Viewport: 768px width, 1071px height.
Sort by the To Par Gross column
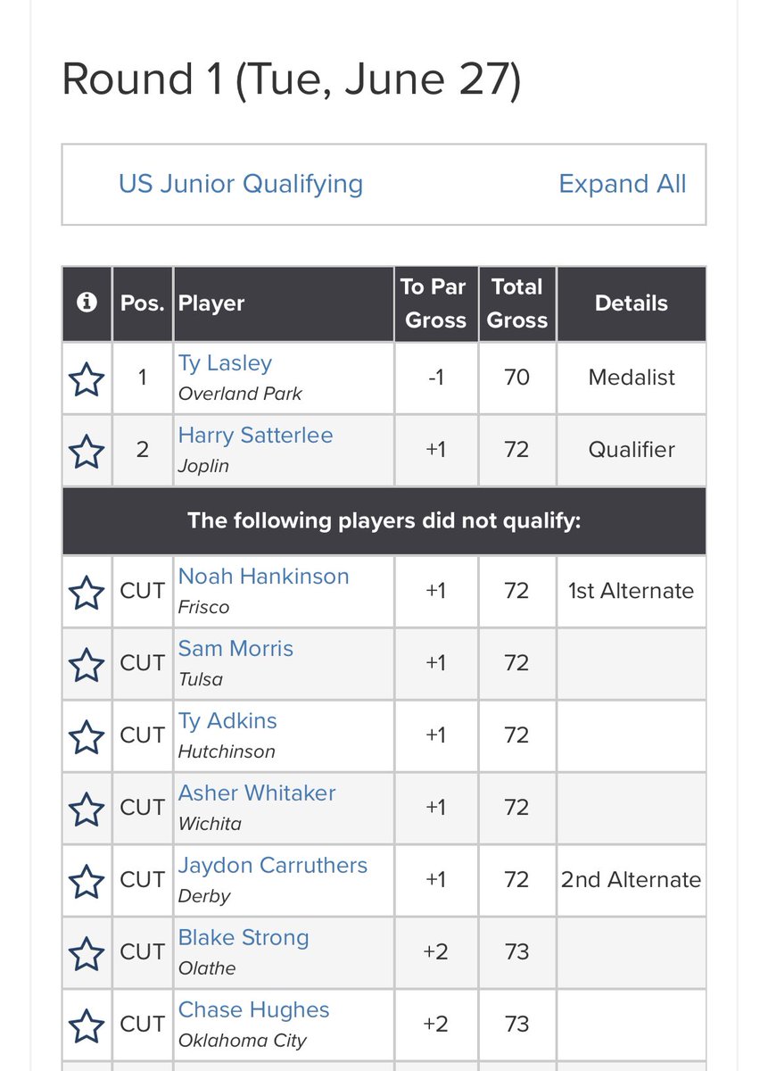(x=436, y=303)
